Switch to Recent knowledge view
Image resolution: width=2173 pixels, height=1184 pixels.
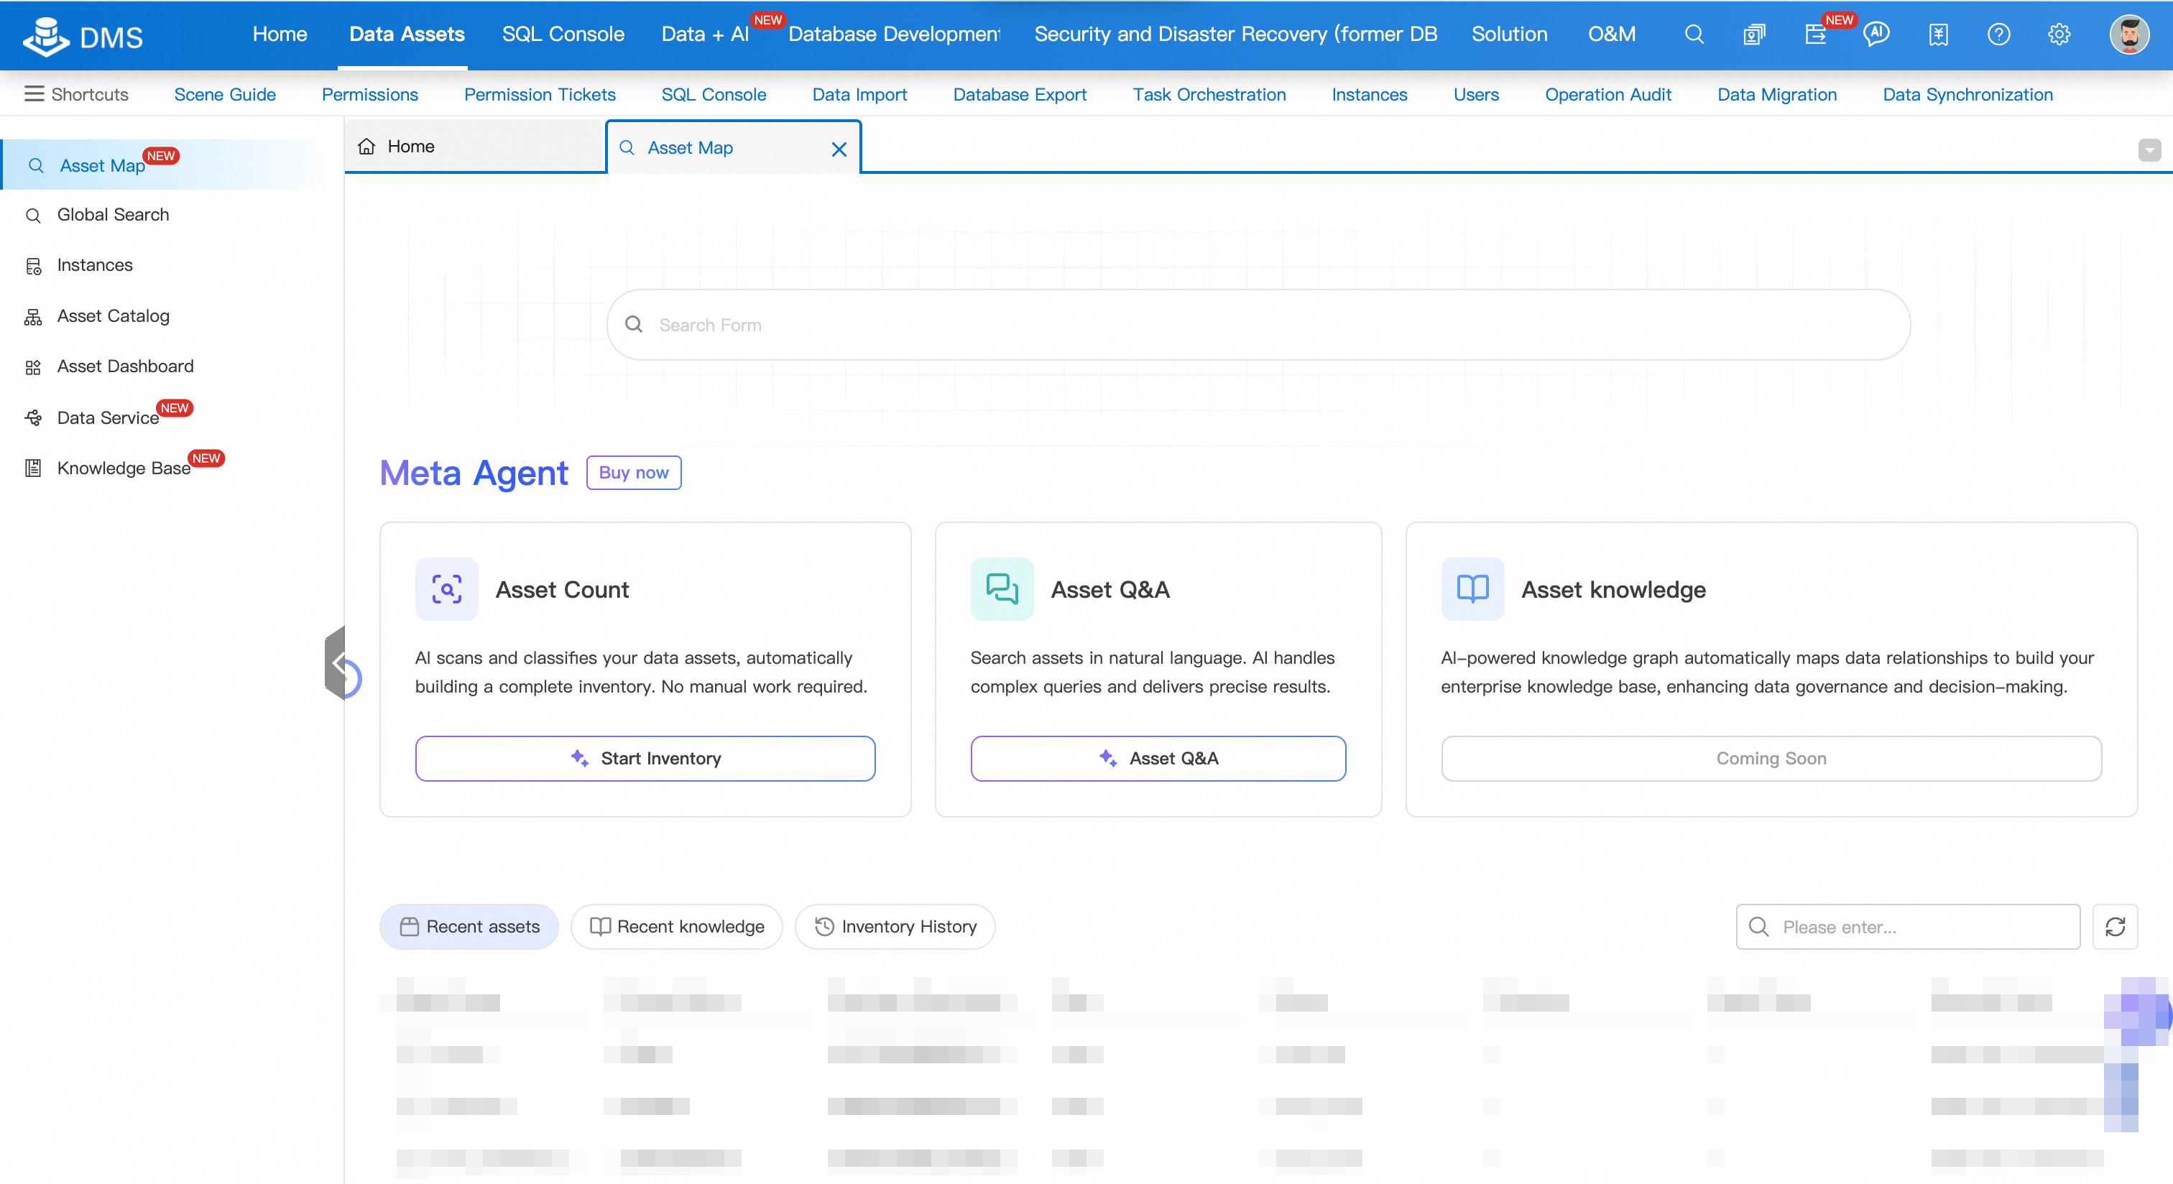[676, 927]
